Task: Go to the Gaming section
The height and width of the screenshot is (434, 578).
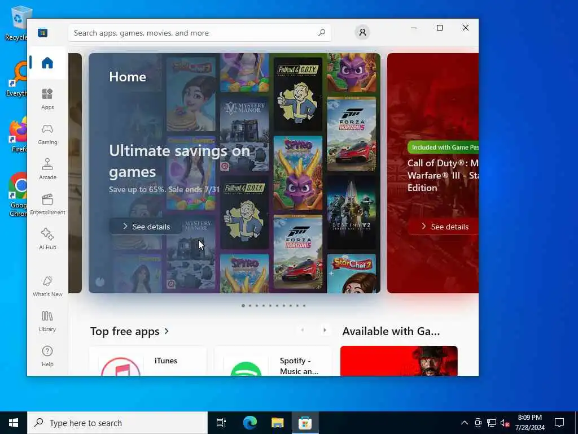Action: pos(47,134)
